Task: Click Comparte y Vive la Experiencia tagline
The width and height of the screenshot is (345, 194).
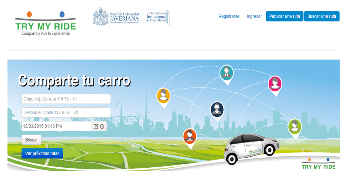Action: coord(46,34)
